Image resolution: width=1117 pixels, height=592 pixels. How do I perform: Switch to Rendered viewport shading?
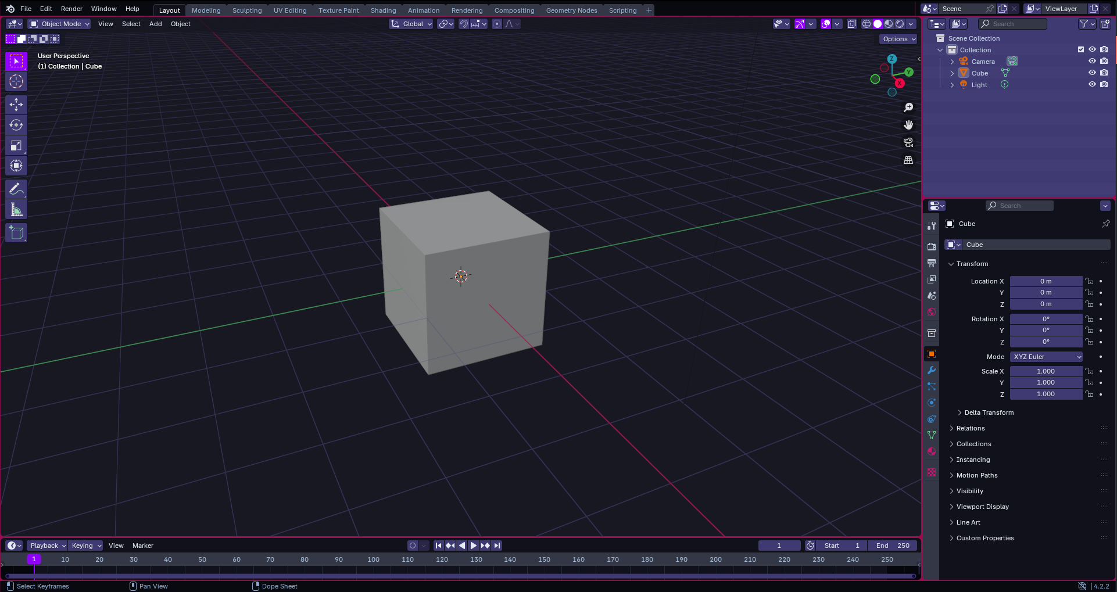pos(900,24)
